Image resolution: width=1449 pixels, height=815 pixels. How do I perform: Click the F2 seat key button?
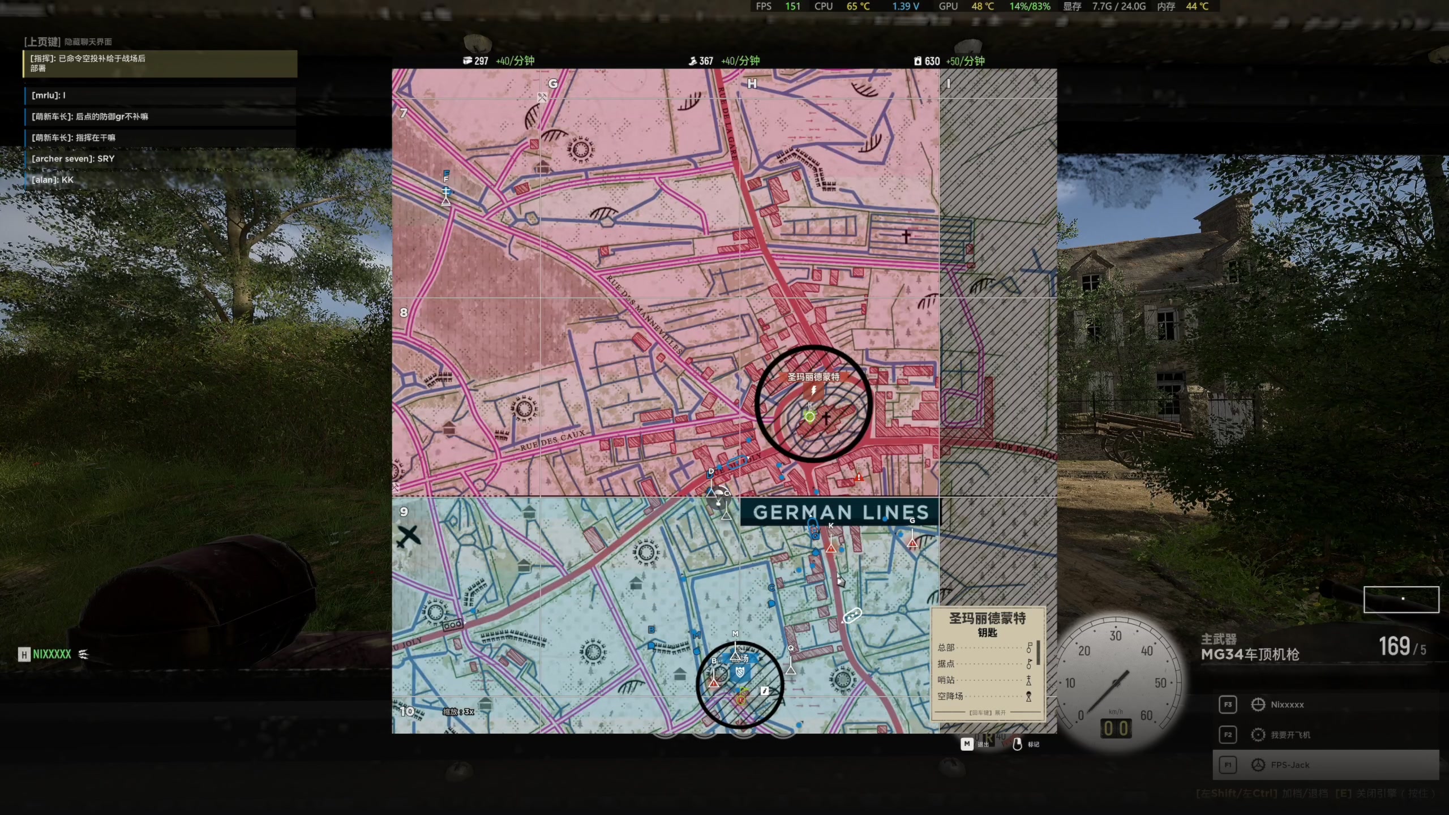[1228, 735]
